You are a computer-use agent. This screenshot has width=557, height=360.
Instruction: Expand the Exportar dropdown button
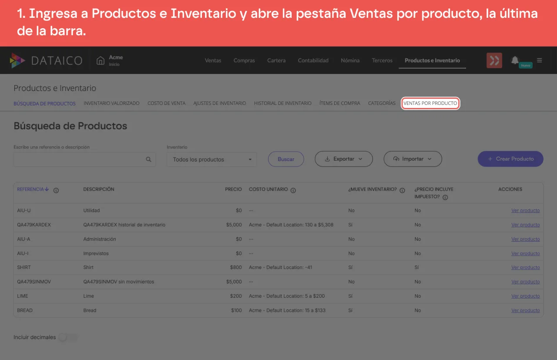click(x=344, y=159)
